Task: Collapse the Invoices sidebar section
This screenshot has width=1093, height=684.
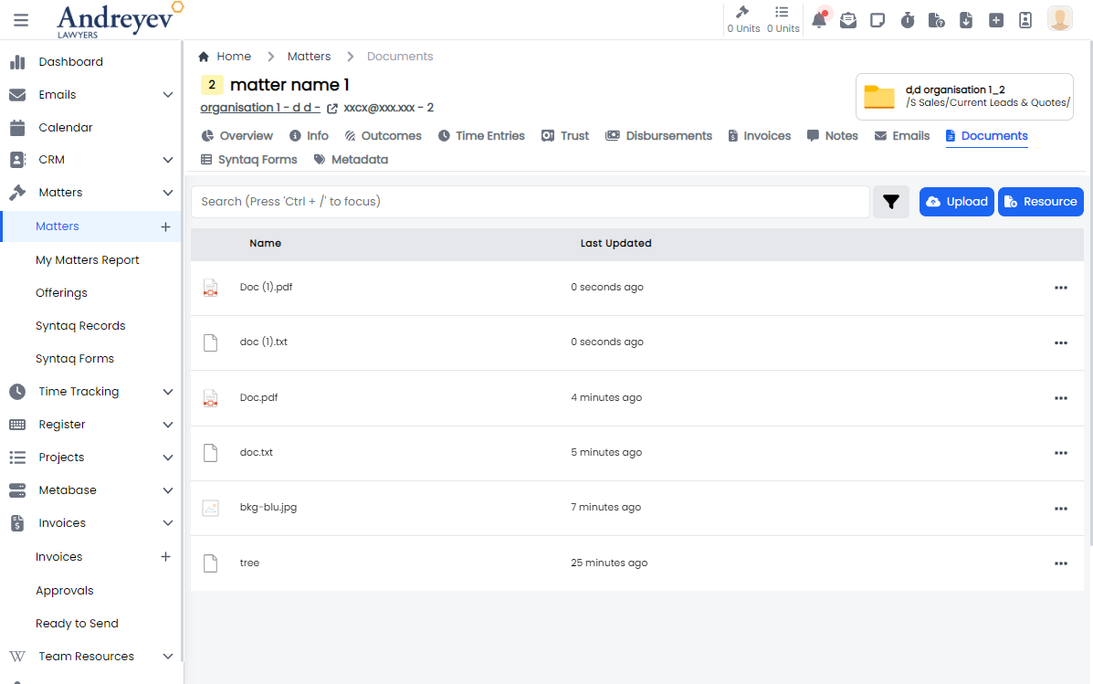Action: [168, 523]
